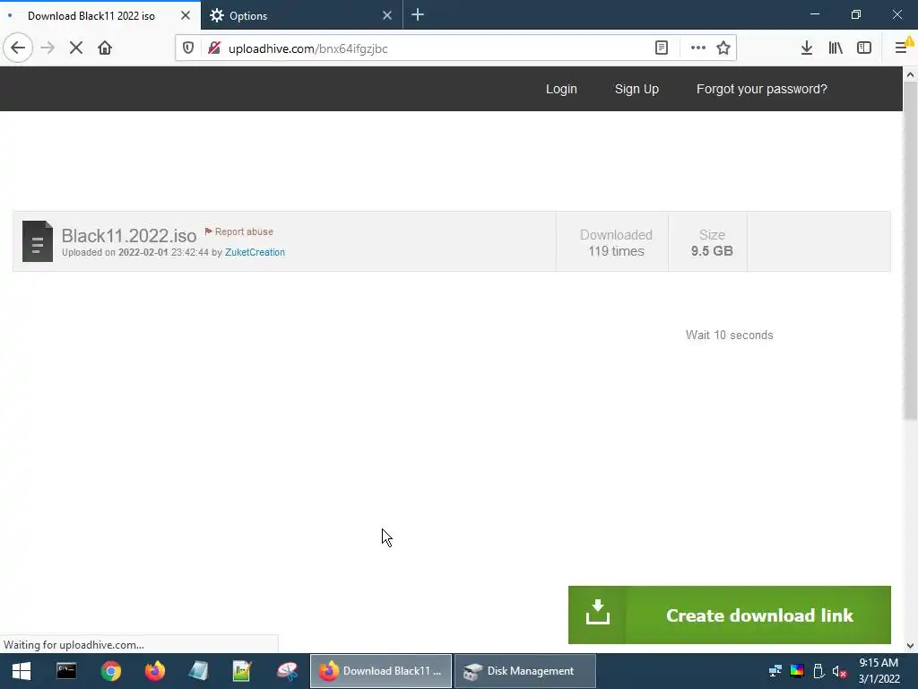This screenshot has width=918, height=689.
Task: Open the Sign Up link
Action: coord(637,89)
